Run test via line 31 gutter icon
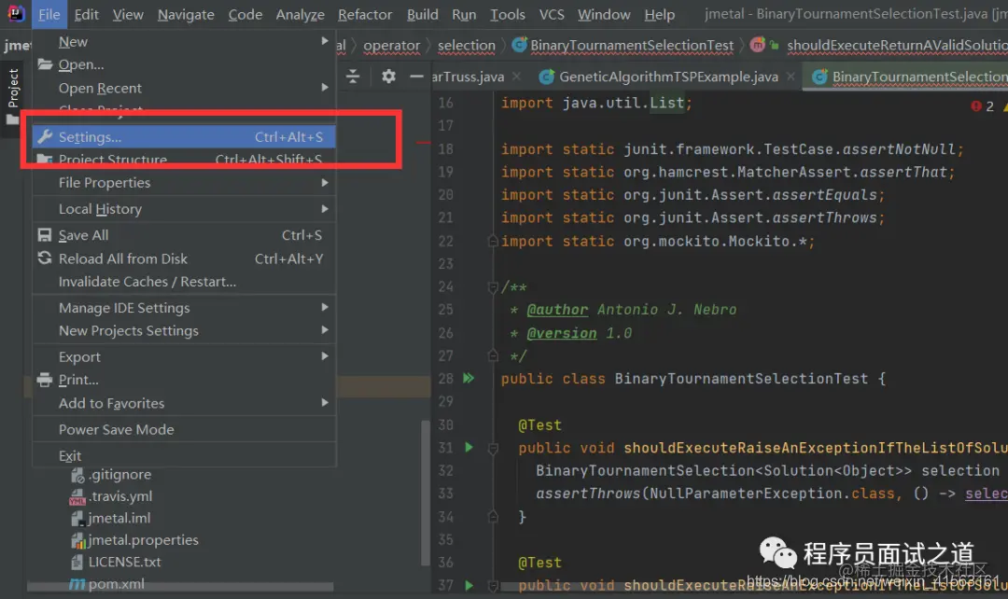The width and height of the screenshot is (1008, 599). tap(469, 447)
